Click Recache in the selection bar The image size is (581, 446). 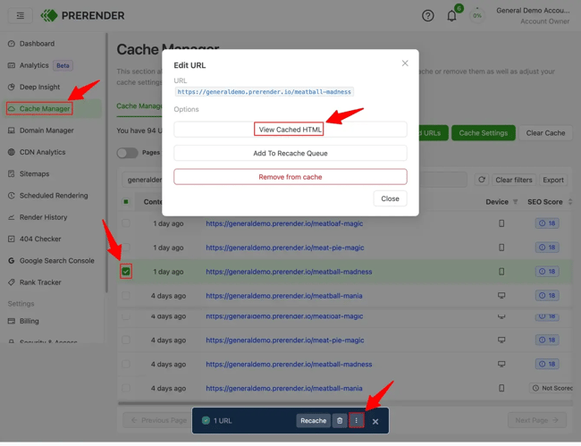tap(313, 421)
